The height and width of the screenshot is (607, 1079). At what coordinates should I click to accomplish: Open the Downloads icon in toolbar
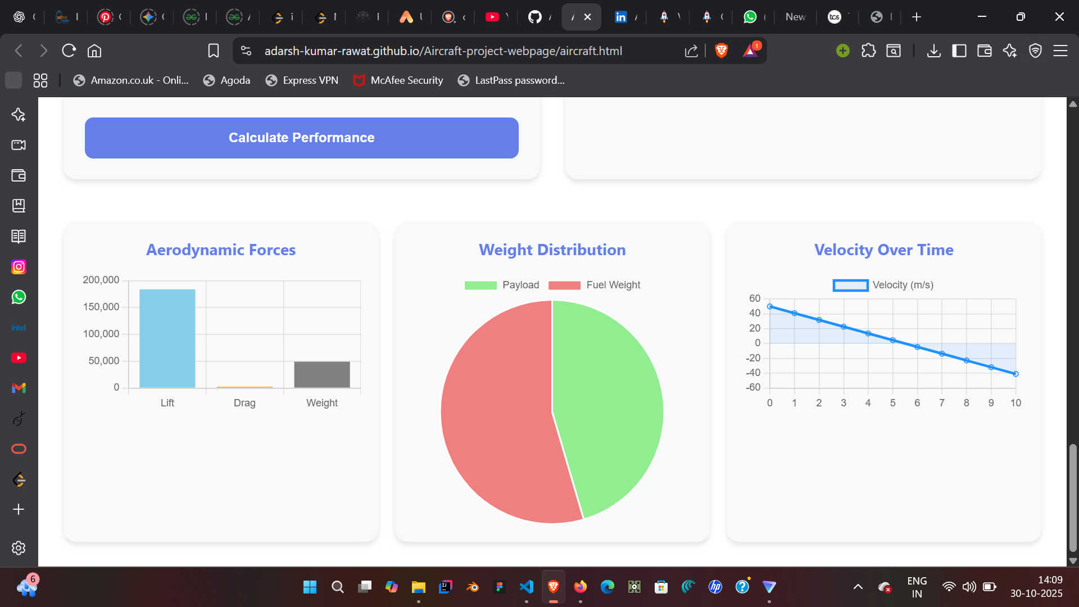[x=934, y=51]
